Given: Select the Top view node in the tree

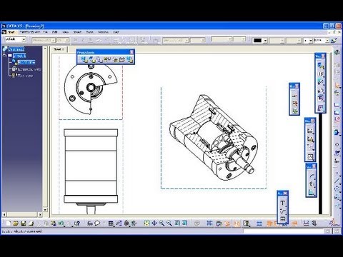Looking at the screenshot, I should pos(25,76).
